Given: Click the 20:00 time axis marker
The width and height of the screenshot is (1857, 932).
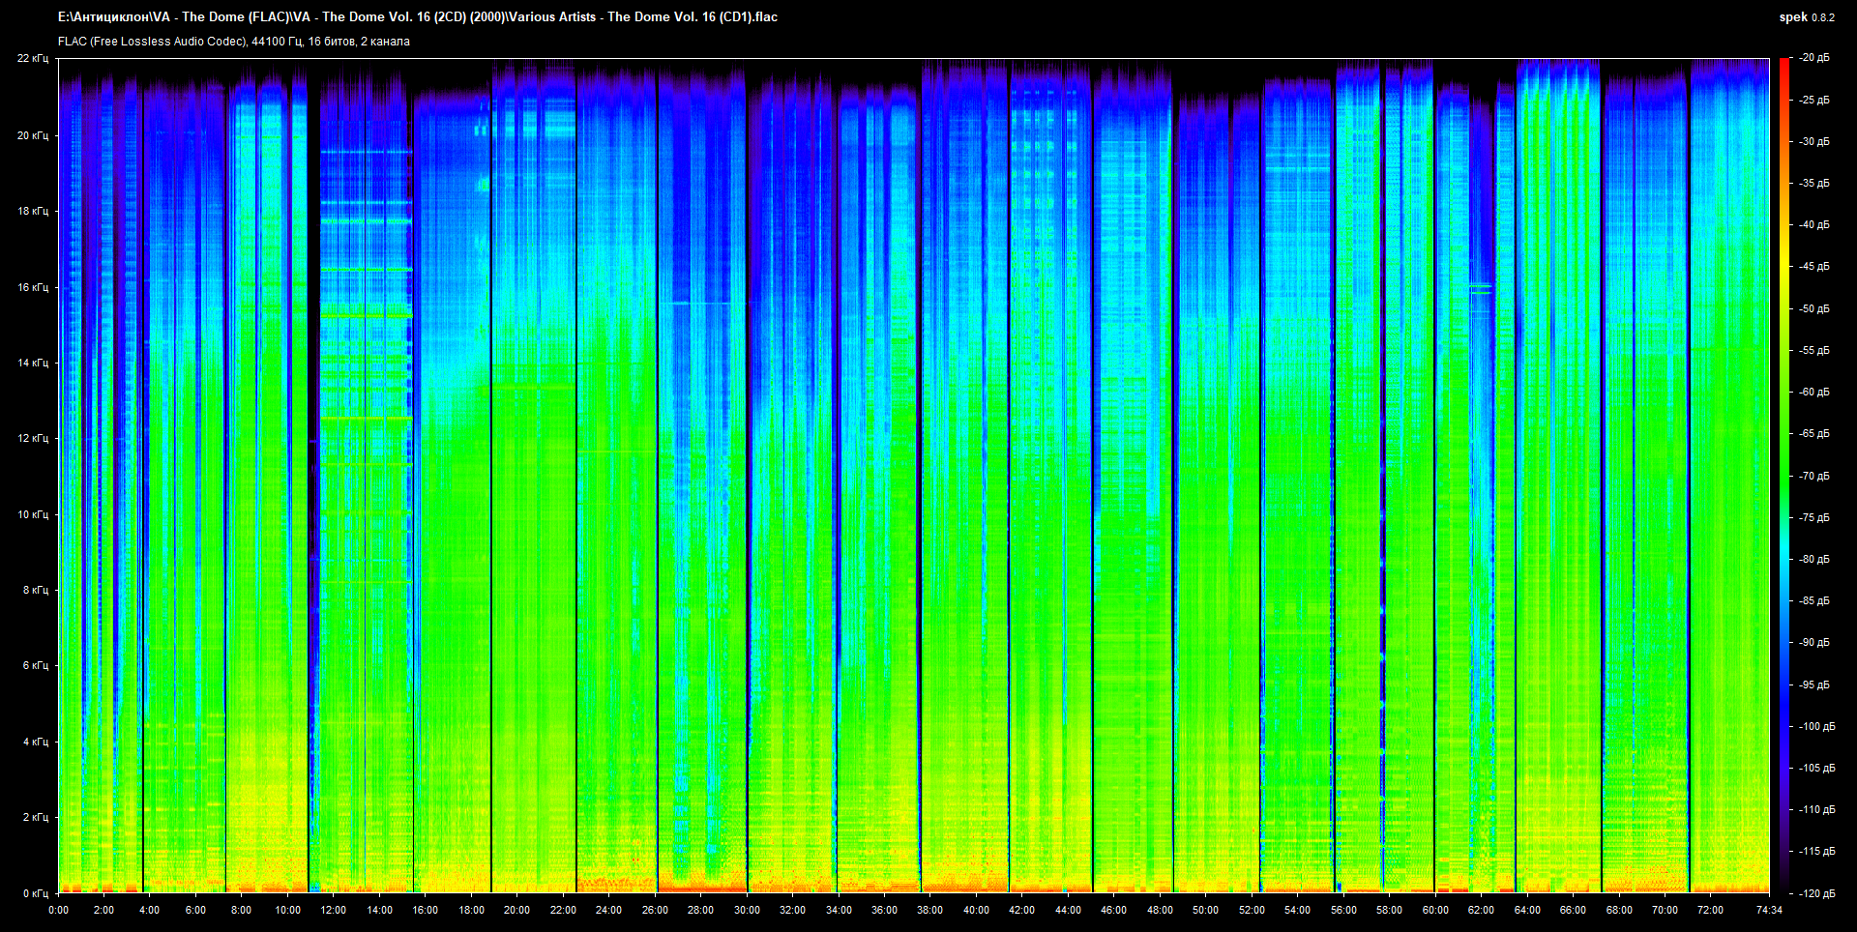Looking at the screenshot, I should point(516,910).
